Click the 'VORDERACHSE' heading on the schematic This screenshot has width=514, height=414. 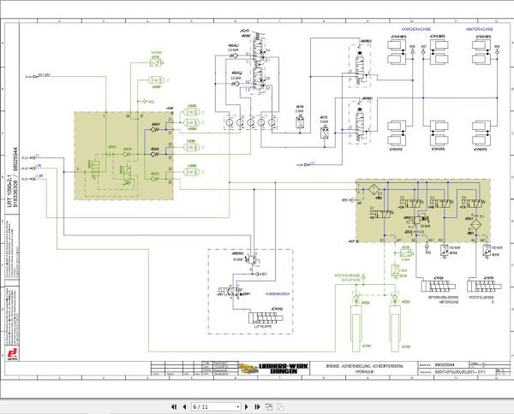(416, 29)
